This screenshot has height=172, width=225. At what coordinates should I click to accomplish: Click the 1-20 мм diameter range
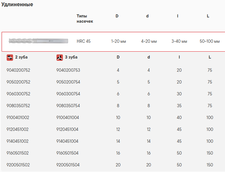click(x=118, y=41)
